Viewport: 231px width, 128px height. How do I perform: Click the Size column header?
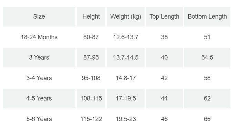[39, 17]
